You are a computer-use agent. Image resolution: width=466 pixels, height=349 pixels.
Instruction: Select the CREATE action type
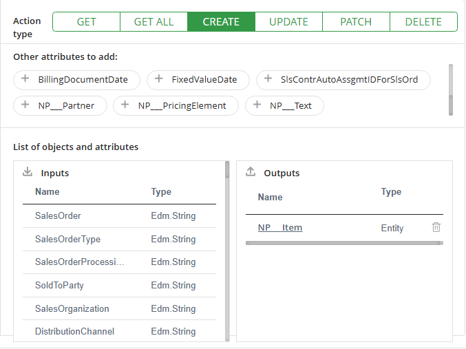[221, 22]
